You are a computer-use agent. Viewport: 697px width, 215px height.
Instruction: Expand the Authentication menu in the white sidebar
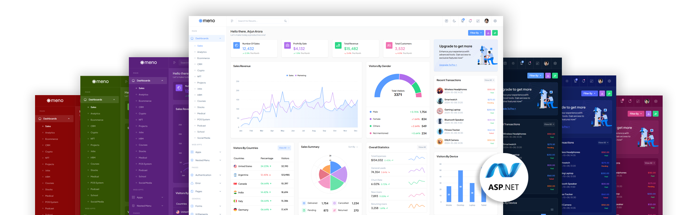coord(203,175)
